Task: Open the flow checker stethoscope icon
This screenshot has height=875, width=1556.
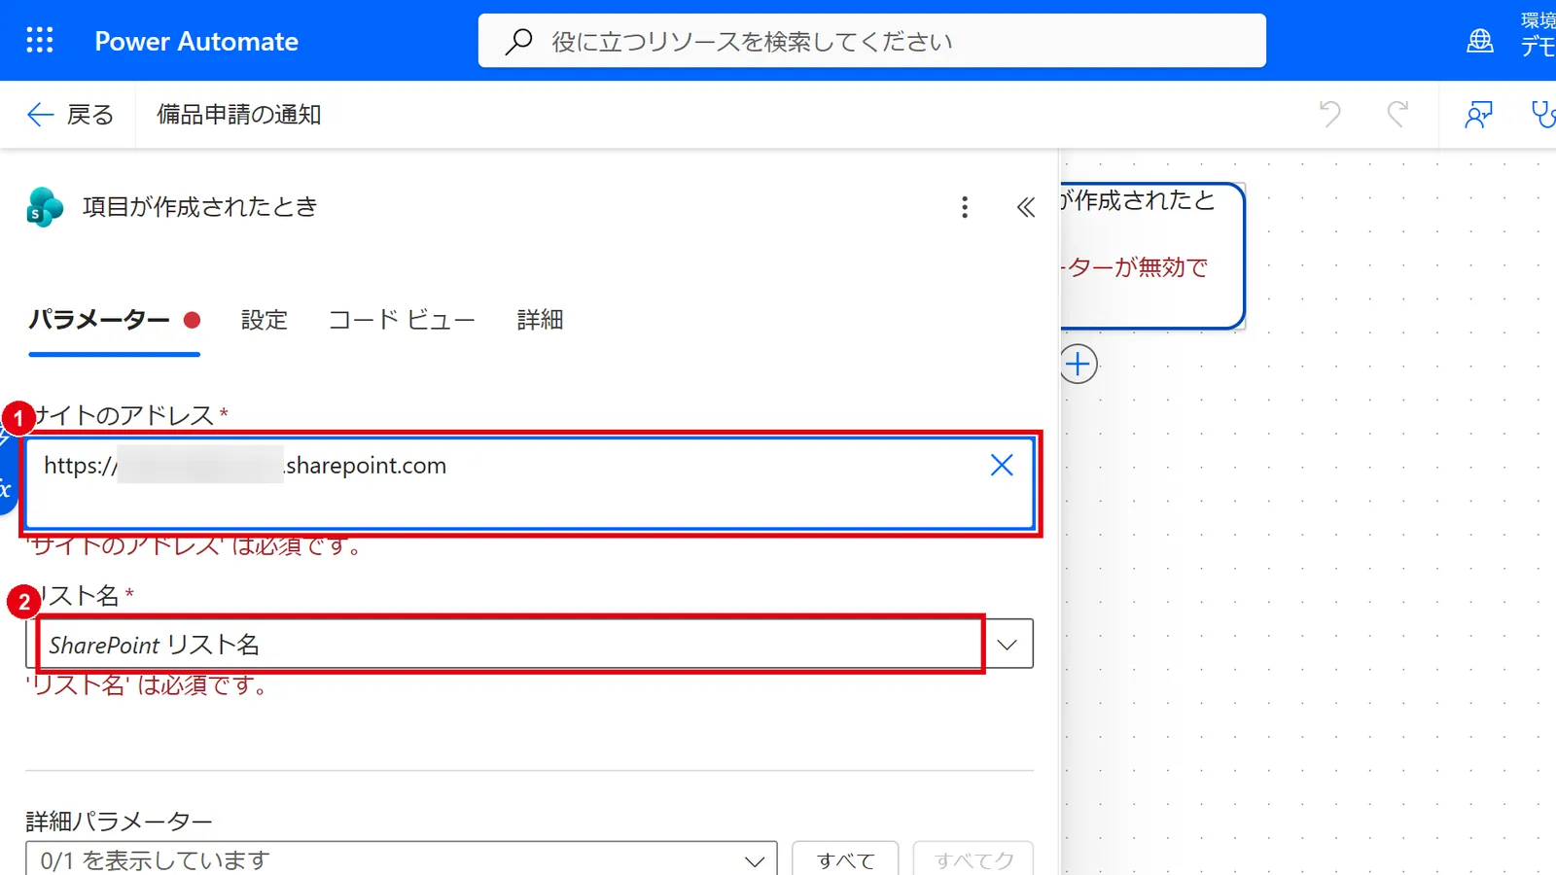Action: coord(1543,115)
